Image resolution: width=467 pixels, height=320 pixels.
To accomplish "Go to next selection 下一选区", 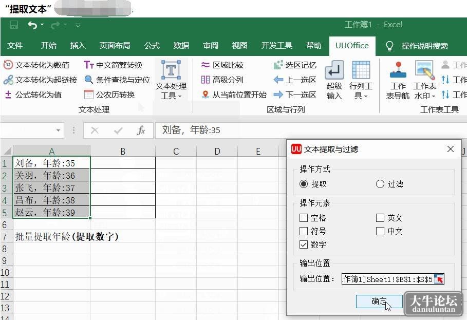I will 295,95.
